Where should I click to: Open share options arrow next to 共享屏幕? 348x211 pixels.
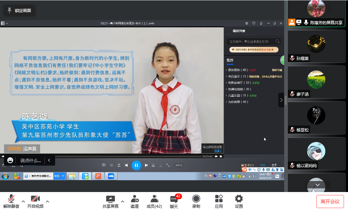123,202
